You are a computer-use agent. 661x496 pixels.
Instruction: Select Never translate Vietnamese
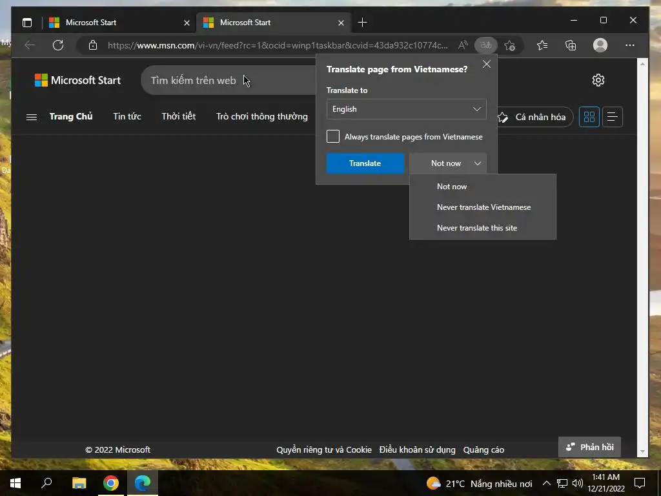(x=483, y=207)
